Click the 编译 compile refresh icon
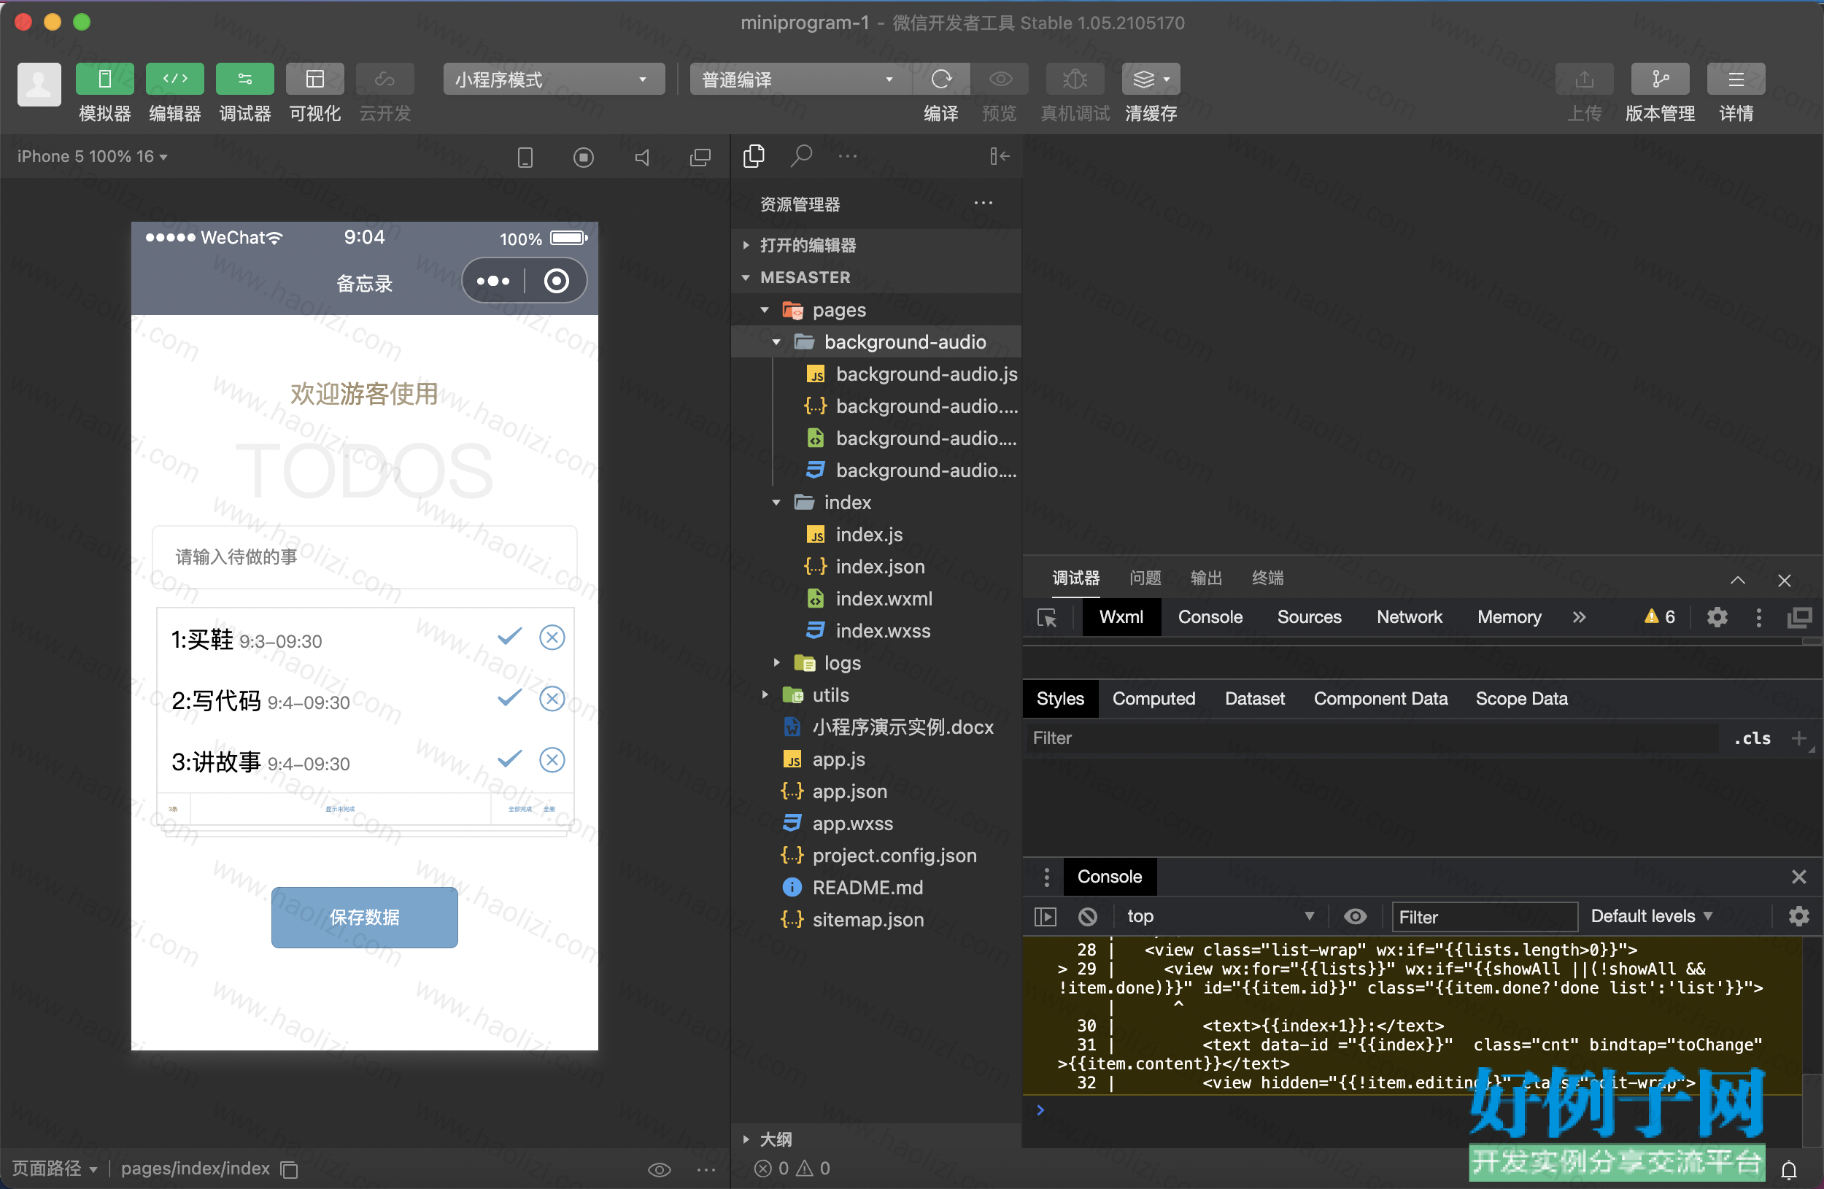The image size is (1824, 1189). [x=941, y=79]
